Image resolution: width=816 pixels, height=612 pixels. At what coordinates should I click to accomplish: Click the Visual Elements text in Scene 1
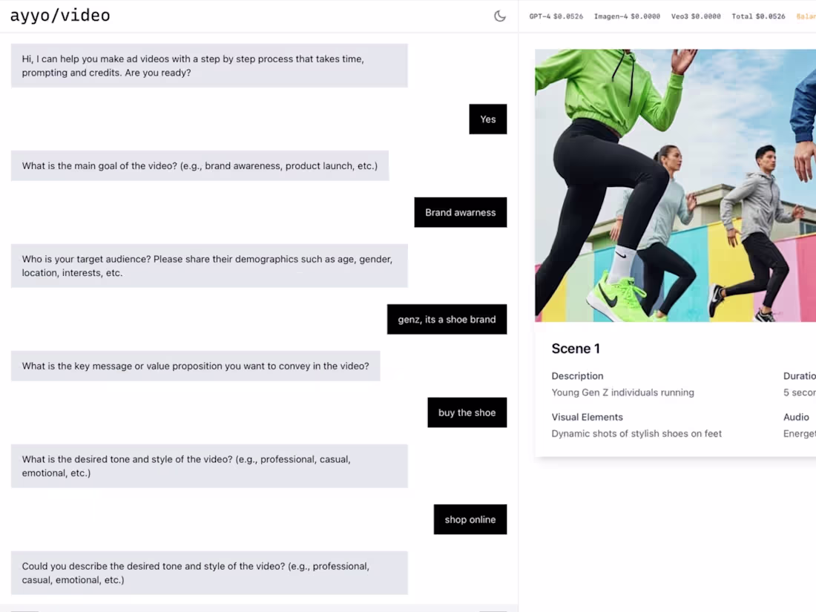636,433
